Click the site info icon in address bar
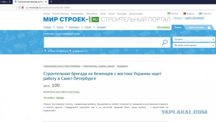Screen dimensions: 216x122 coord(19,7)
